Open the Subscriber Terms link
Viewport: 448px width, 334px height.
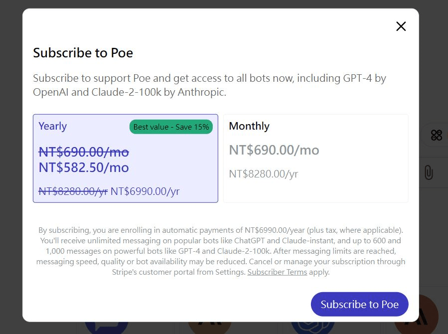tap(277, 272)
